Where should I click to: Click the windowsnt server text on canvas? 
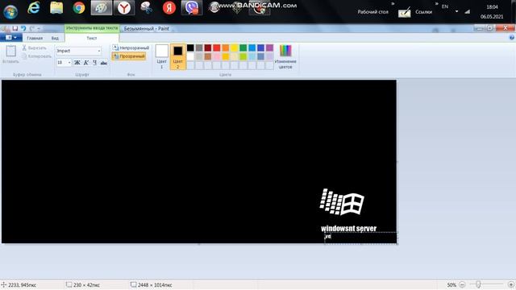348,229
